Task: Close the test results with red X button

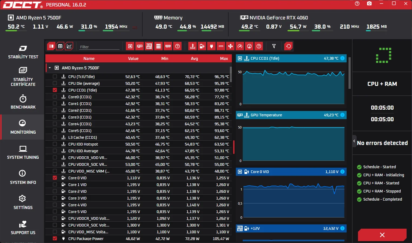Action: (x=382, y=235)
